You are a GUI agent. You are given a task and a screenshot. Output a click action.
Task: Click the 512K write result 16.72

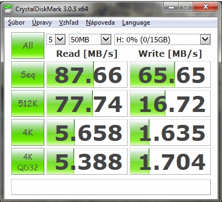tap(170, 103)
